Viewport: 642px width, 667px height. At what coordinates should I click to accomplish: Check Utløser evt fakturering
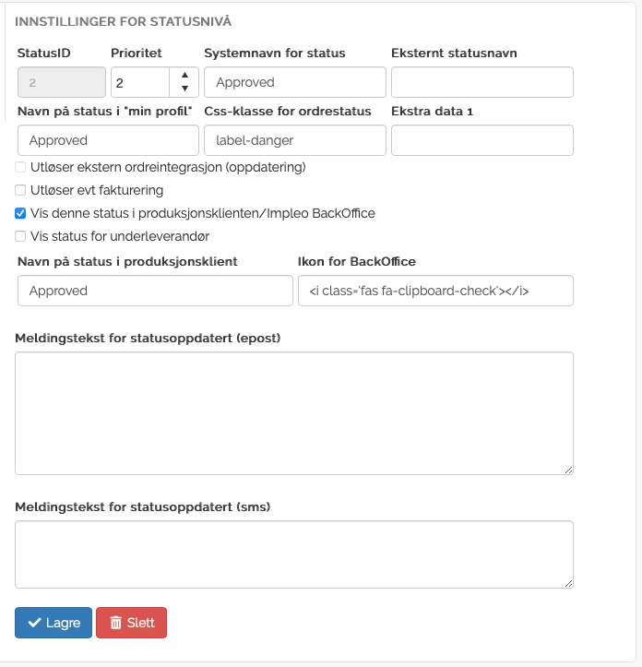pyautogui.click(x=20, y=190)
